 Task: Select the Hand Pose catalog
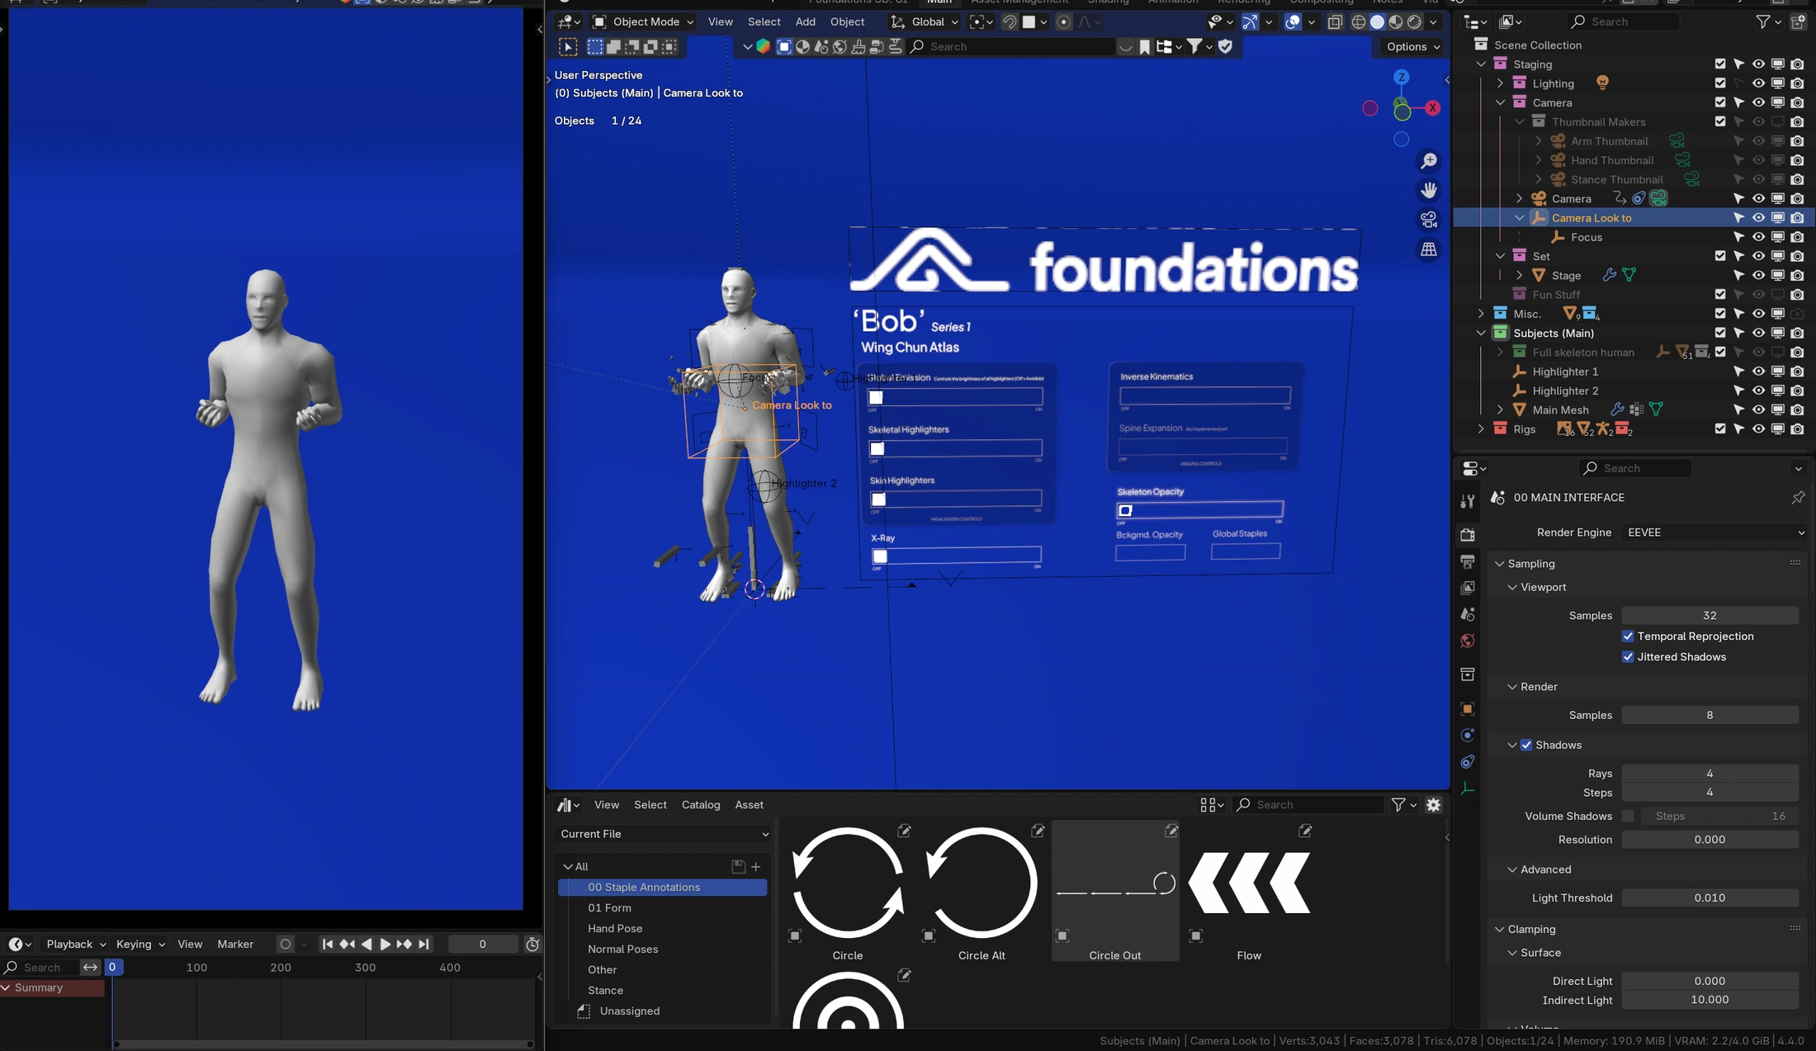tap(614, 928)
